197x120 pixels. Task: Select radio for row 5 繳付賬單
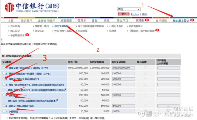[x=4, y=95]
